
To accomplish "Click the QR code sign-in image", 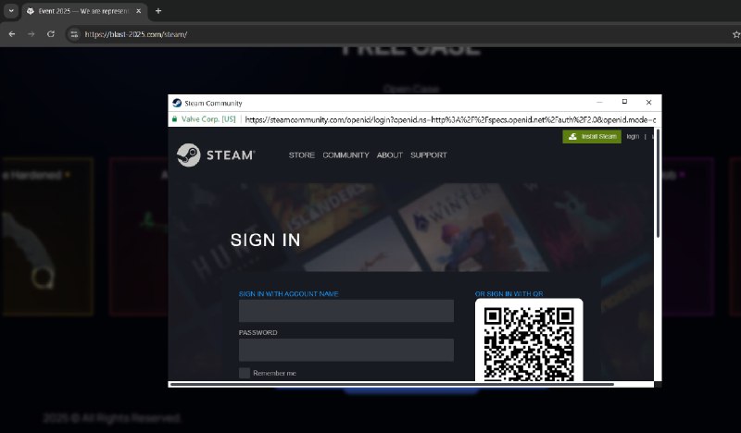I will [529, 340].
